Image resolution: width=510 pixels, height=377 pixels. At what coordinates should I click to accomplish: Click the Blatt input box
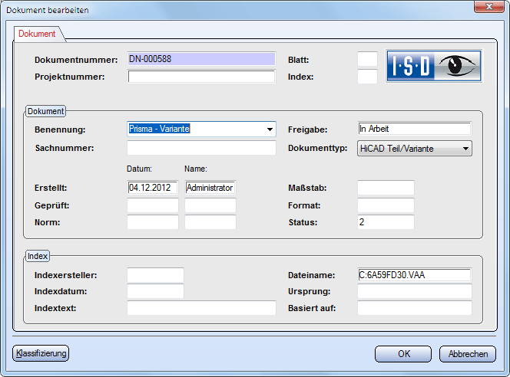368,59
